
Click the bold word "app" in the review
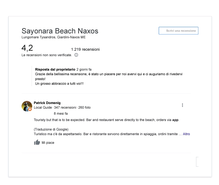[x=175, y=120]
